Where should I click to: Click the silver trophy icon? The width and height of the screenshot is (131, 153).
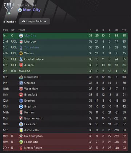click(x=9, y=8)
